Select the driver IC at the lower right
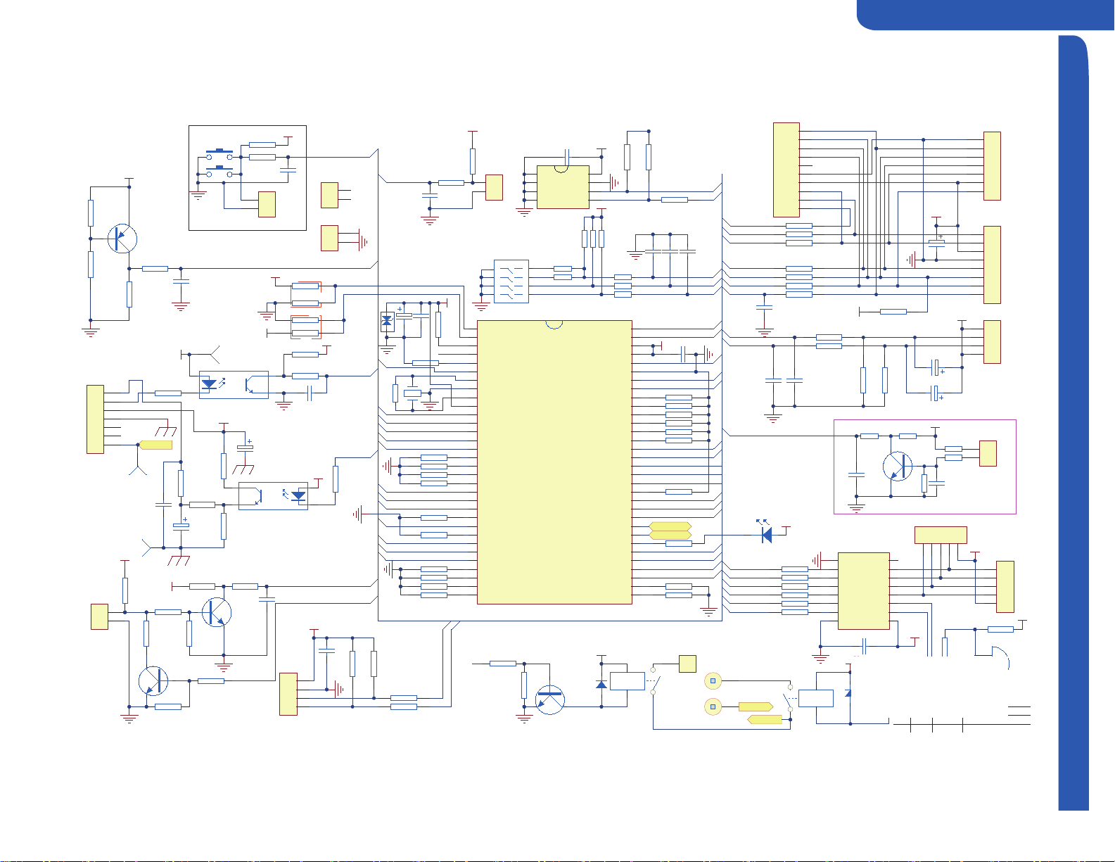The image size is (1115, 862). 864,590
